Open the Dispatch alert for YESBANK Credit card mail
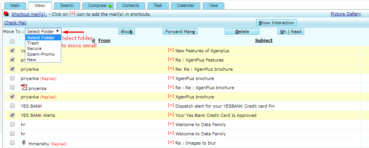 225,106
